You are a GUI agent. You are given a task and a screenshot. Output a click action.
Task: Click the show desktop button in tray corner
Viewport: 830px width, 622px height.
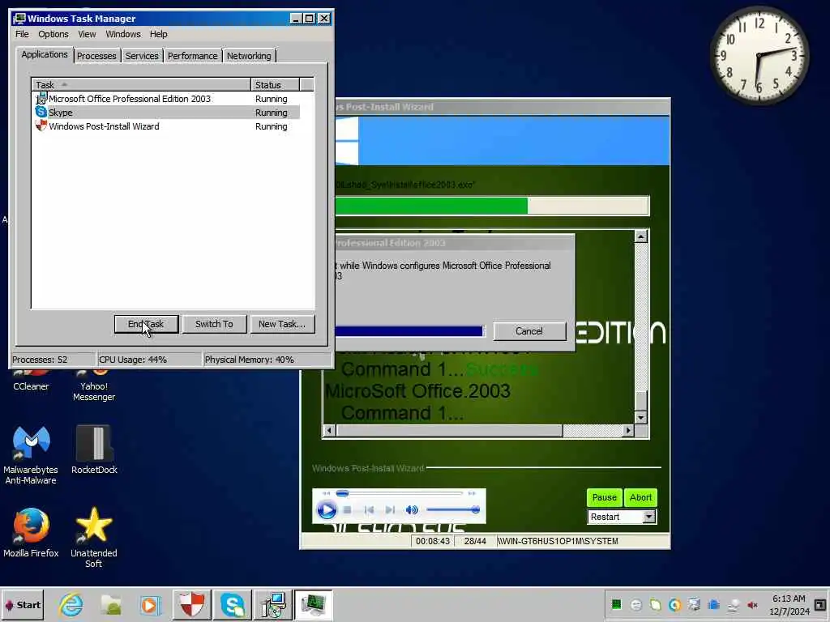820,604
